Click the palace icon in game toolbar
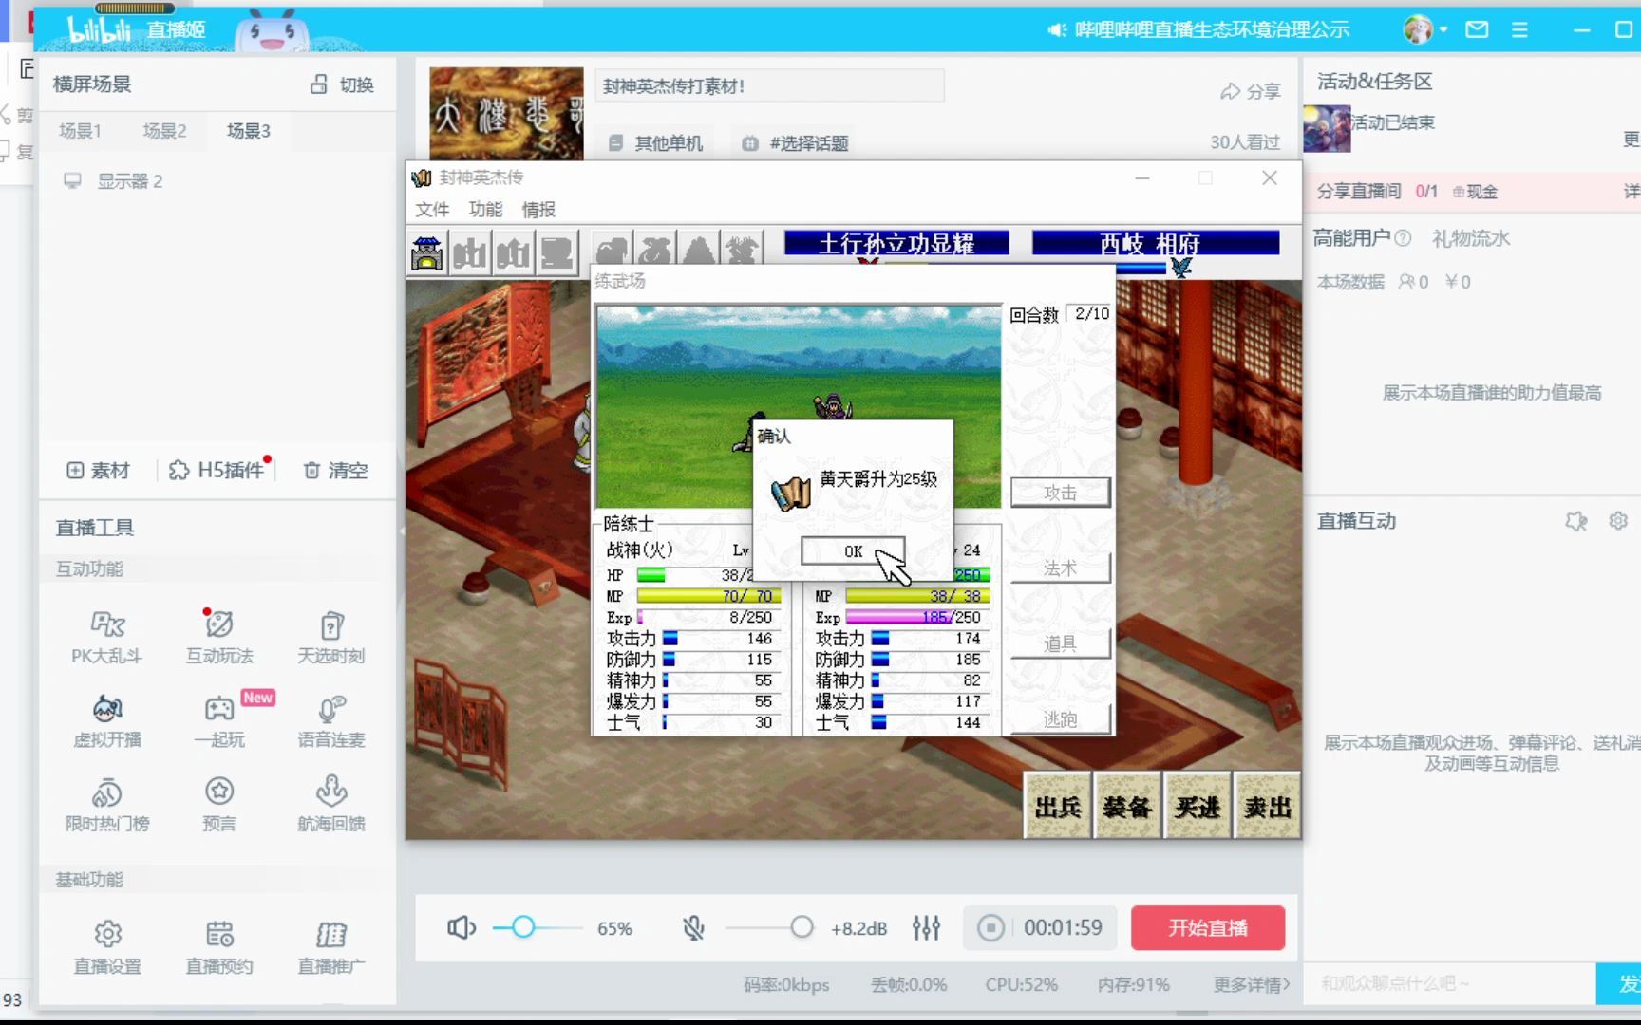The width and height of the screenshot is (1641, 1025). point(427,252)
